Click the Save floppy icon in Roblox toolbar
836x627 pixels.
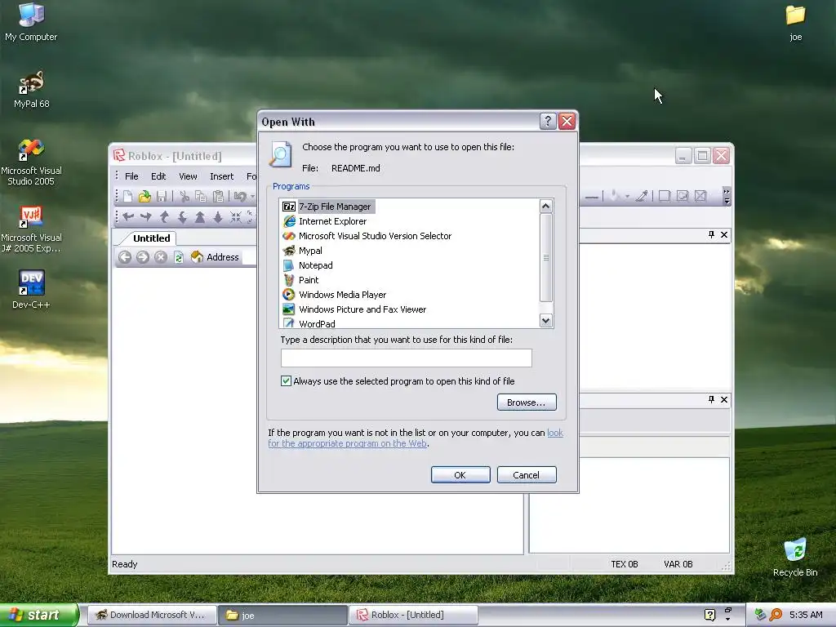tap(162, 196)
